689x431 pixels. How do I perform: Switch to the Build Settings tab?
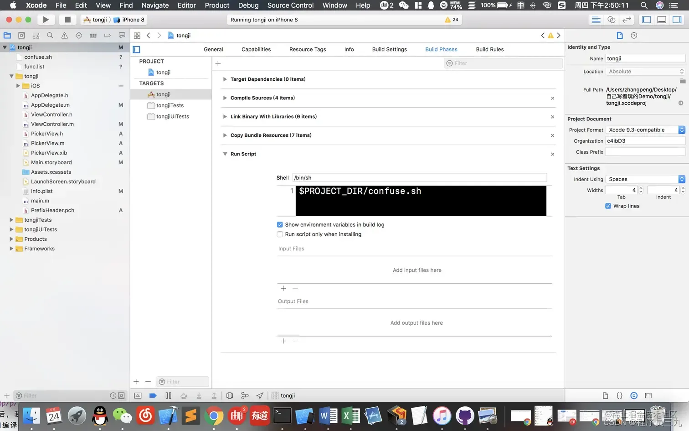(x=389, y=49)
